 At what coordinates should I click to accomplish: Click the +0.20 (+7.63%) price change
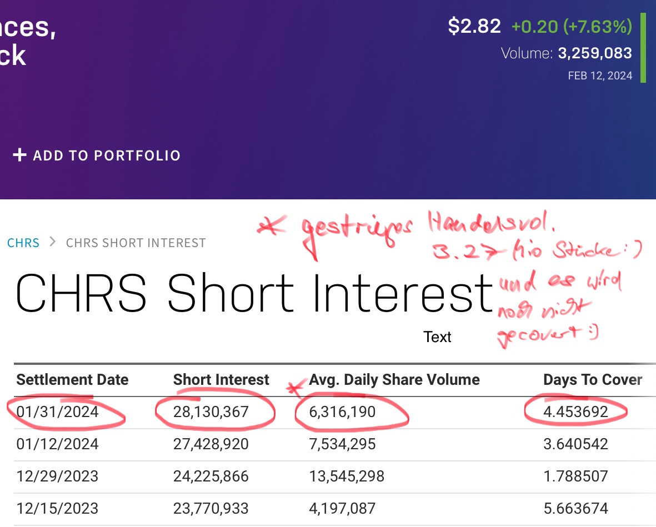point(572,26)
